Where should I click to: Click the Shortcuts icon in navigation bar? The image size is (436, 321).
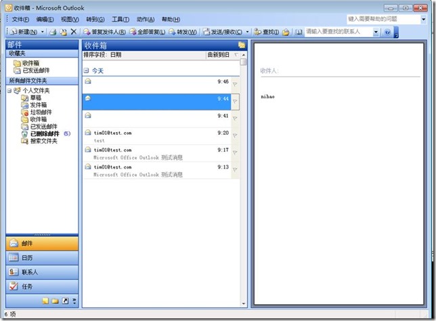[x=65, y=301]
